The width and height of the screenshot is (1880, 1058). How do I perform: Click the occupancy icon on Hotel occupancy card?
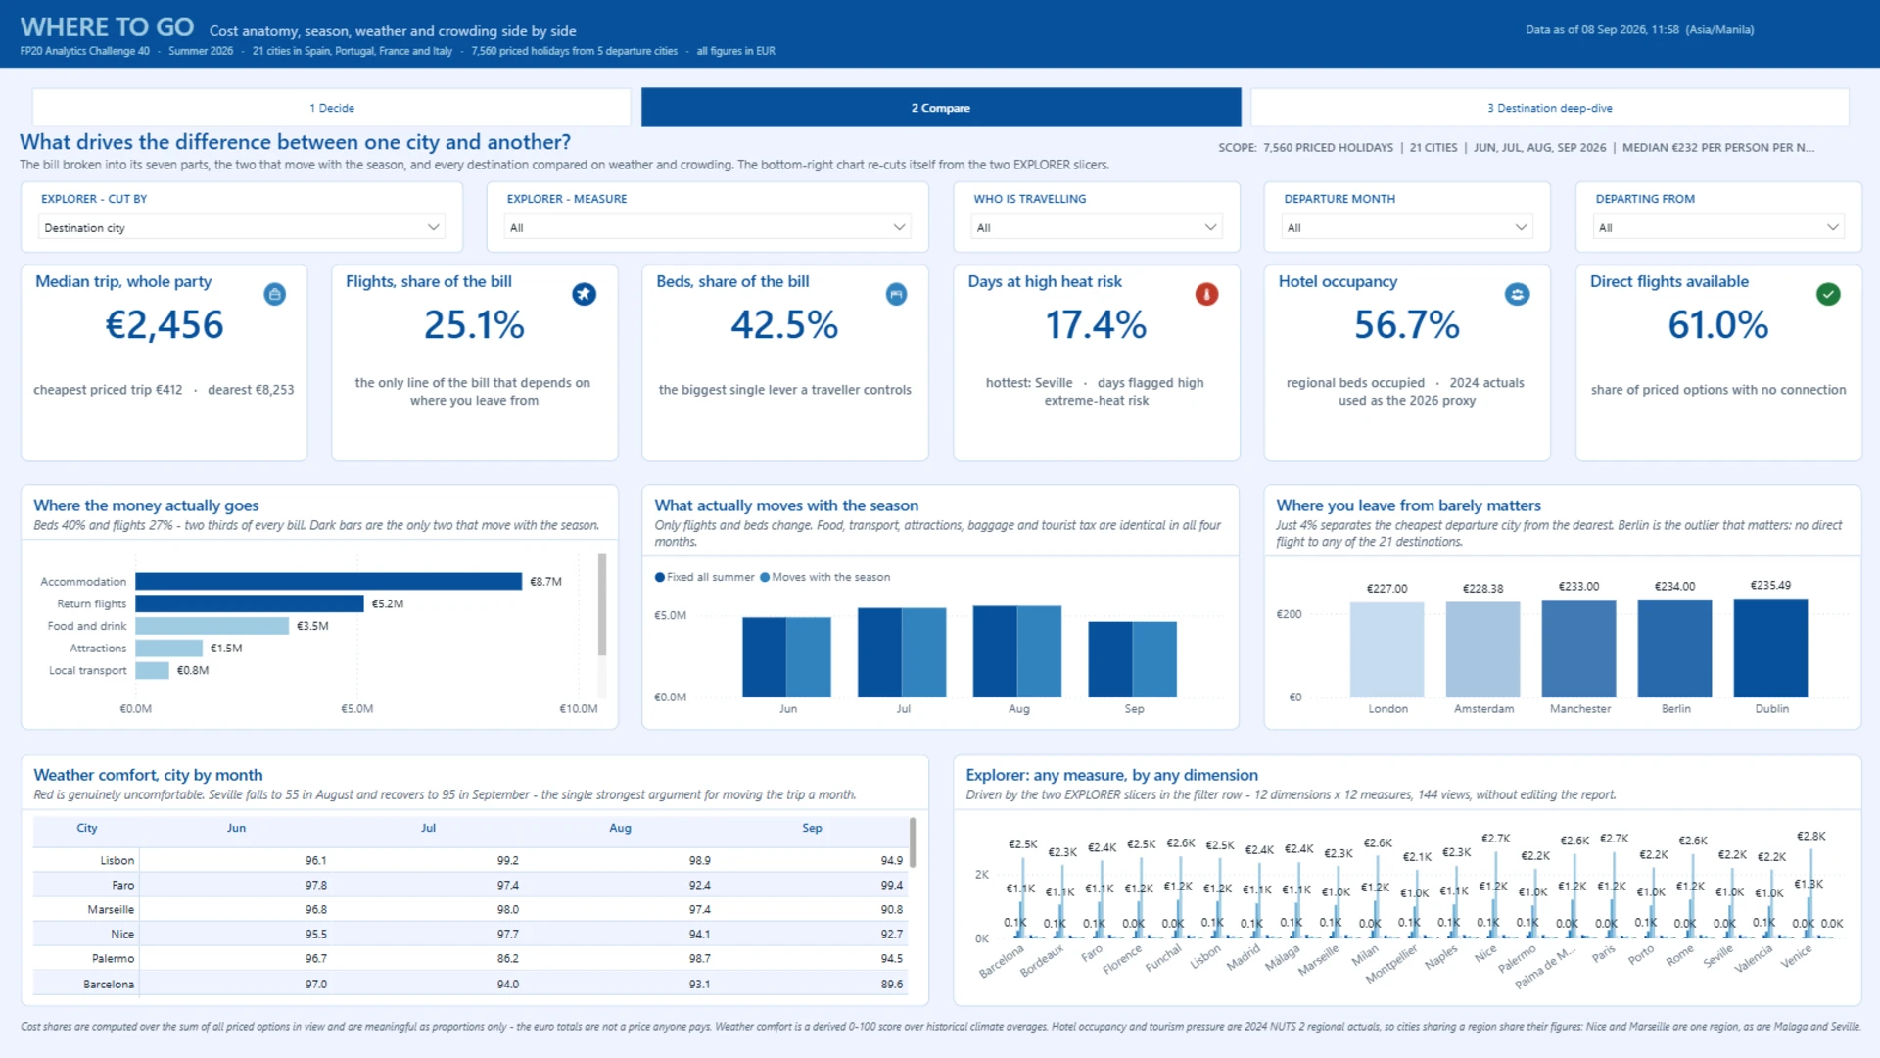pyautogui.click(x=1517, y=294)
